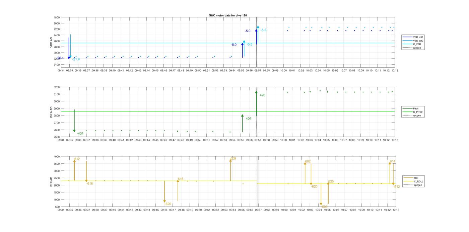The height and width of the screenshot is (232, 469).
Task: Select the cyan C_VBD horizontal line
Action: (228, 43)
